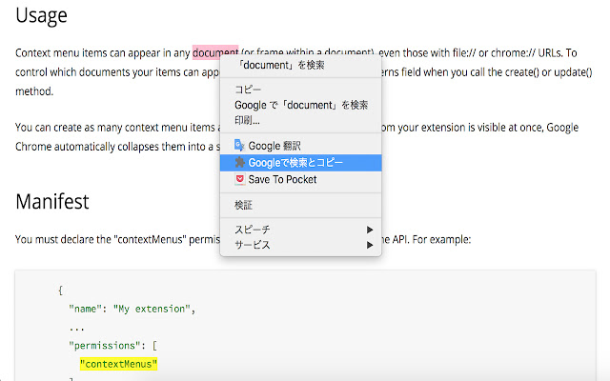Click the highlighted word document in the paragraph
The width and height of the screenshot is (610, 381).
coord(215,52)
